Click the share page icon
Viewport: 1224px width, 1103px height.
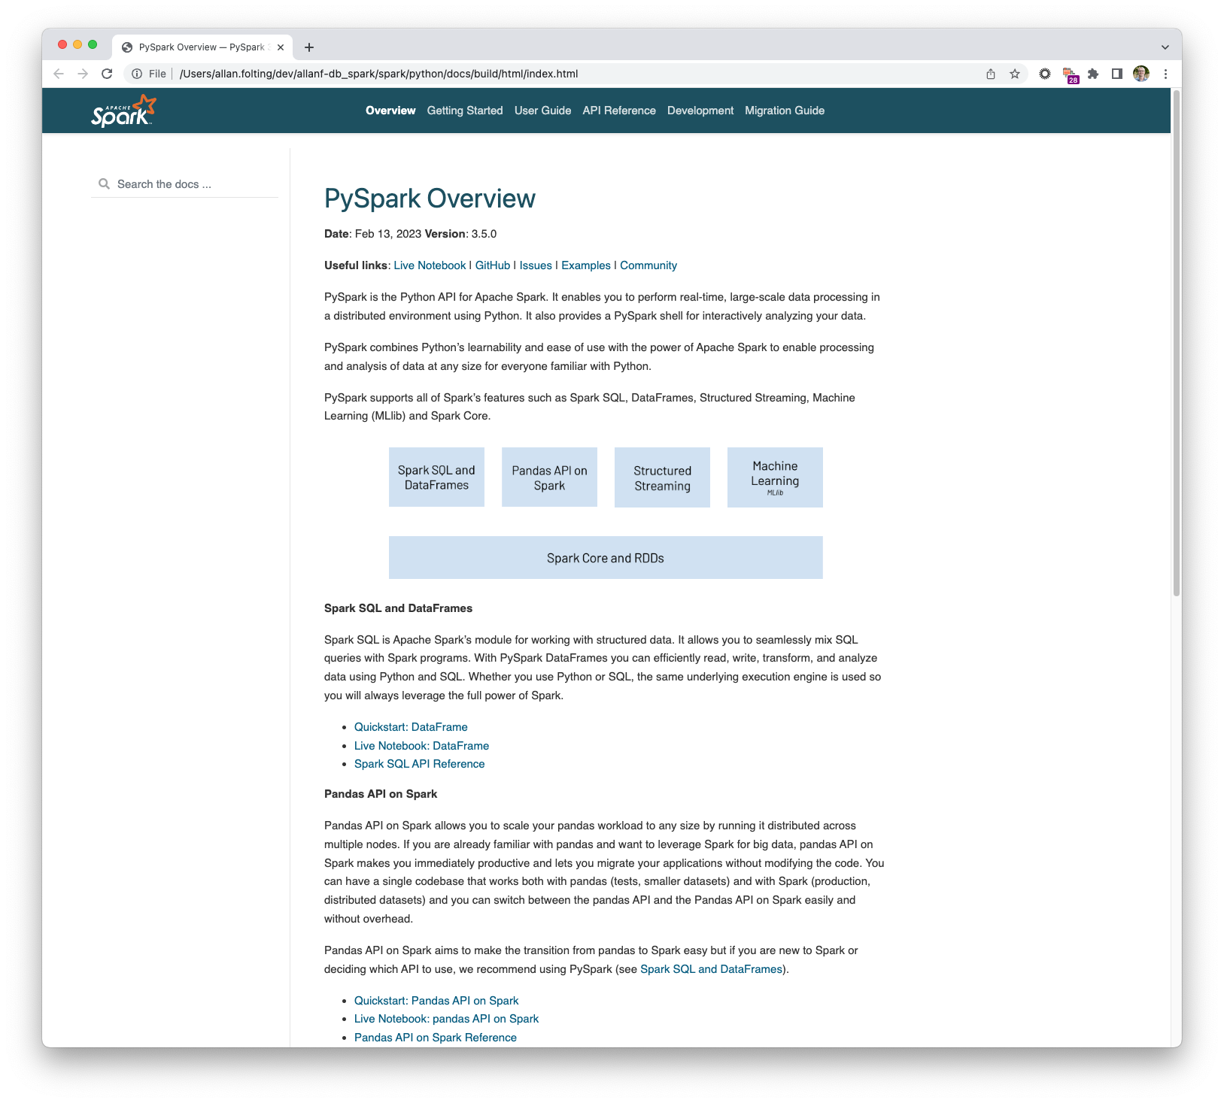[x=991, y=74]
